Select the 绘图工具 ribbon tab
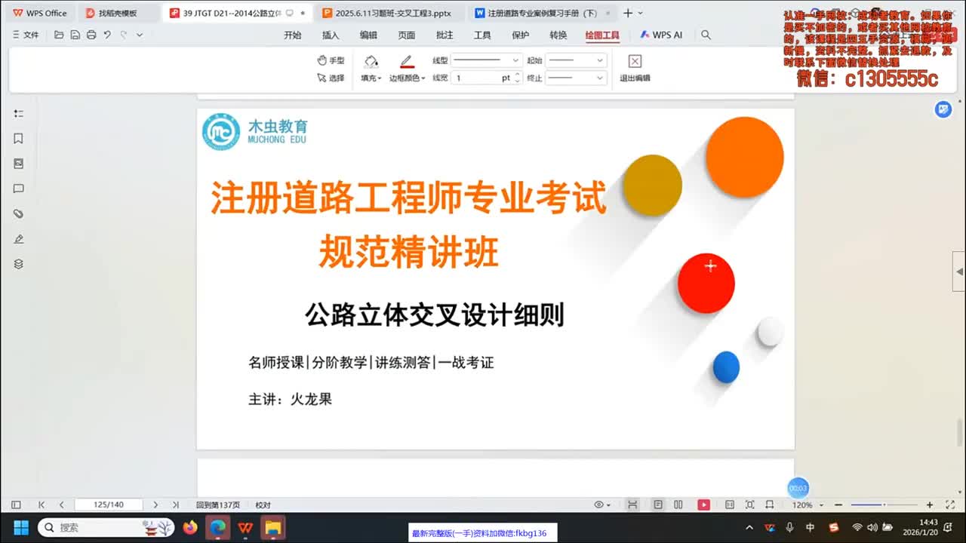966x543 pixels. [x=602, y=35]
